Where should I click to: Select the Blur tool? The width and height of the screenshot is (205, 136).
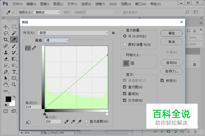6,65
